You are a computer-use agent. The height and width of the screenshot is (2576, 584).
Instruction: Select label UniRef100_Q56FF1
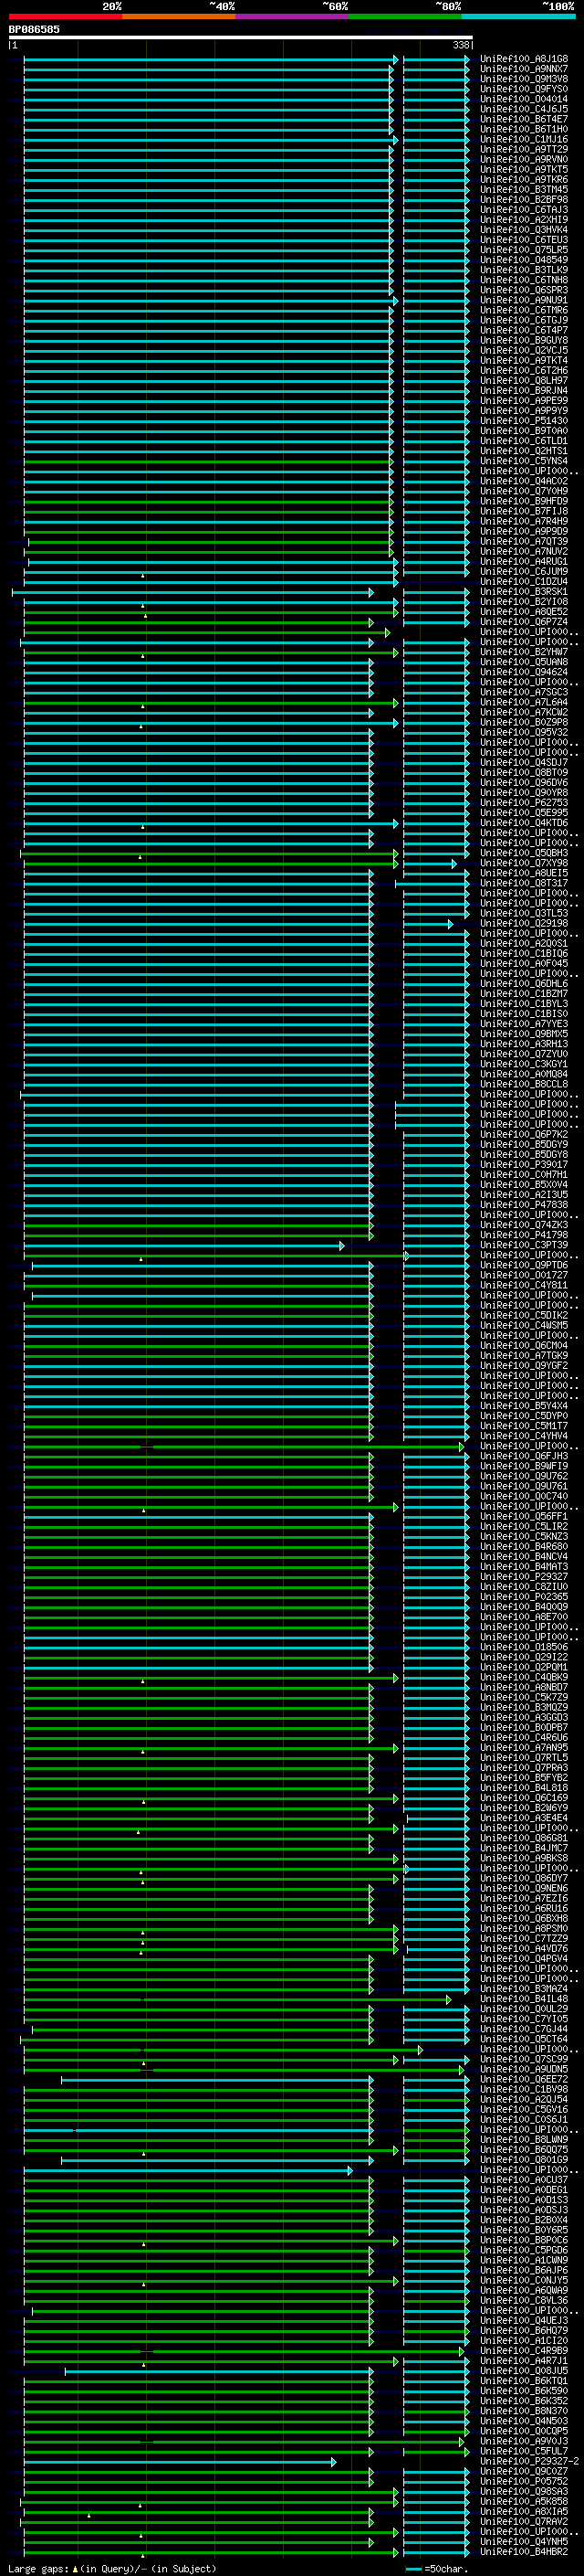coord(523,1516)
